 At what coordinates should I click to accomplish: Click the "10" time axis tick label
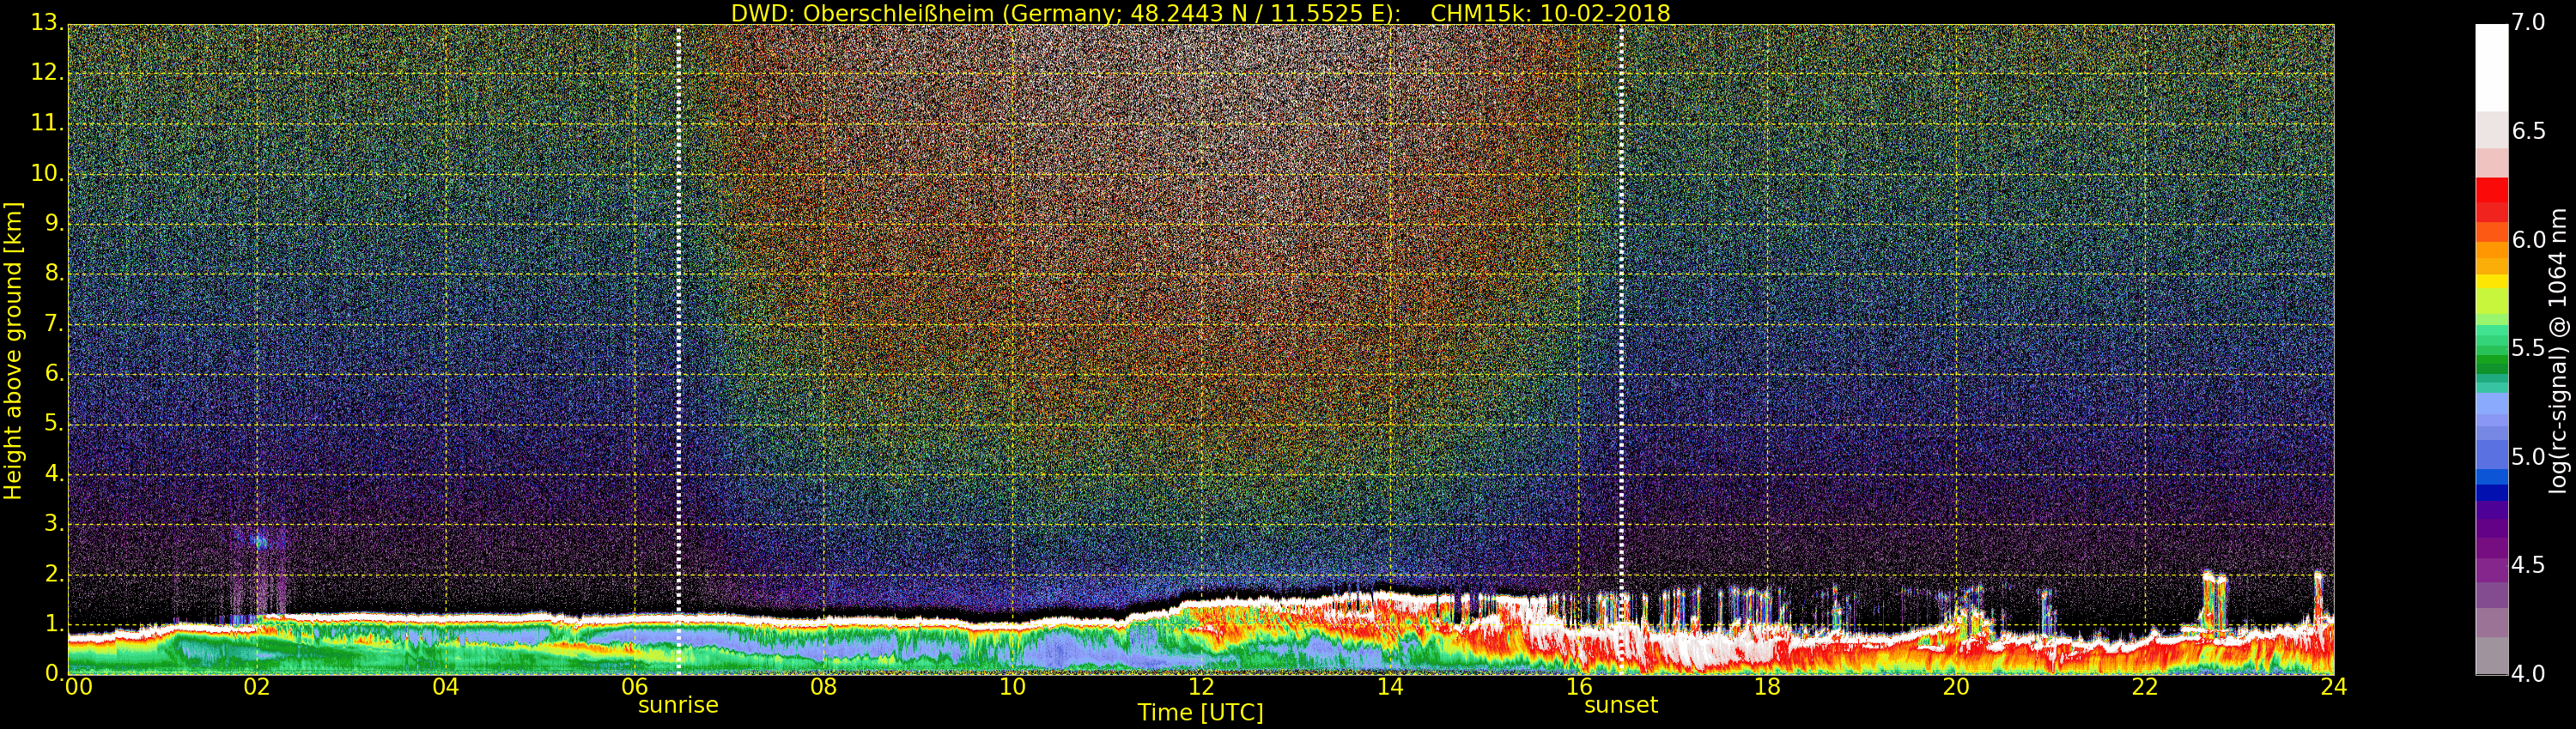[1012, 687]
